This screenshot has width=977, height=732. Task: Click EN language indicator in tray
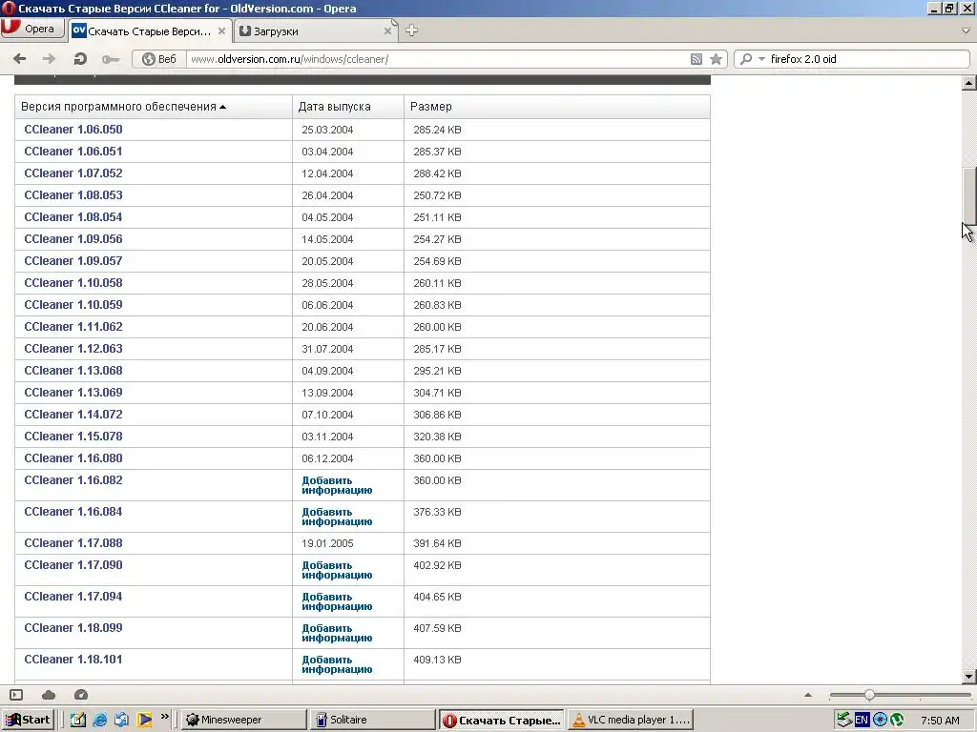(862, 720)
